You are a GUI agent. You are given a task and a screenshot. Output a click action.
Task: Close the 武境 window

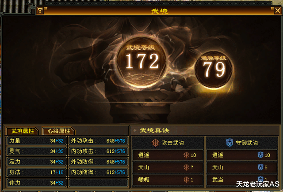pos(277,11)
